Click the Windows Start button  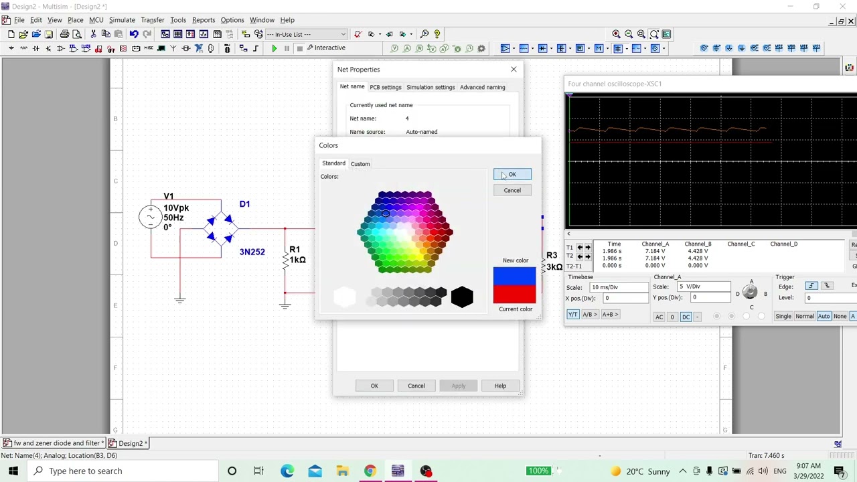click(x=13, y=471)
